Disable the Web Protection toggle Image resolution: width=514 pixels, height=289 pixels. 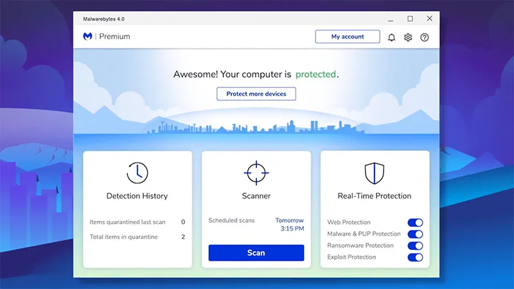[x=415, y=222]
